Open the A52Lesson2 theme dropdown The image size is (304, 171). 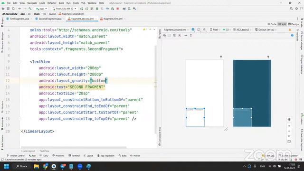coord(242,29)
